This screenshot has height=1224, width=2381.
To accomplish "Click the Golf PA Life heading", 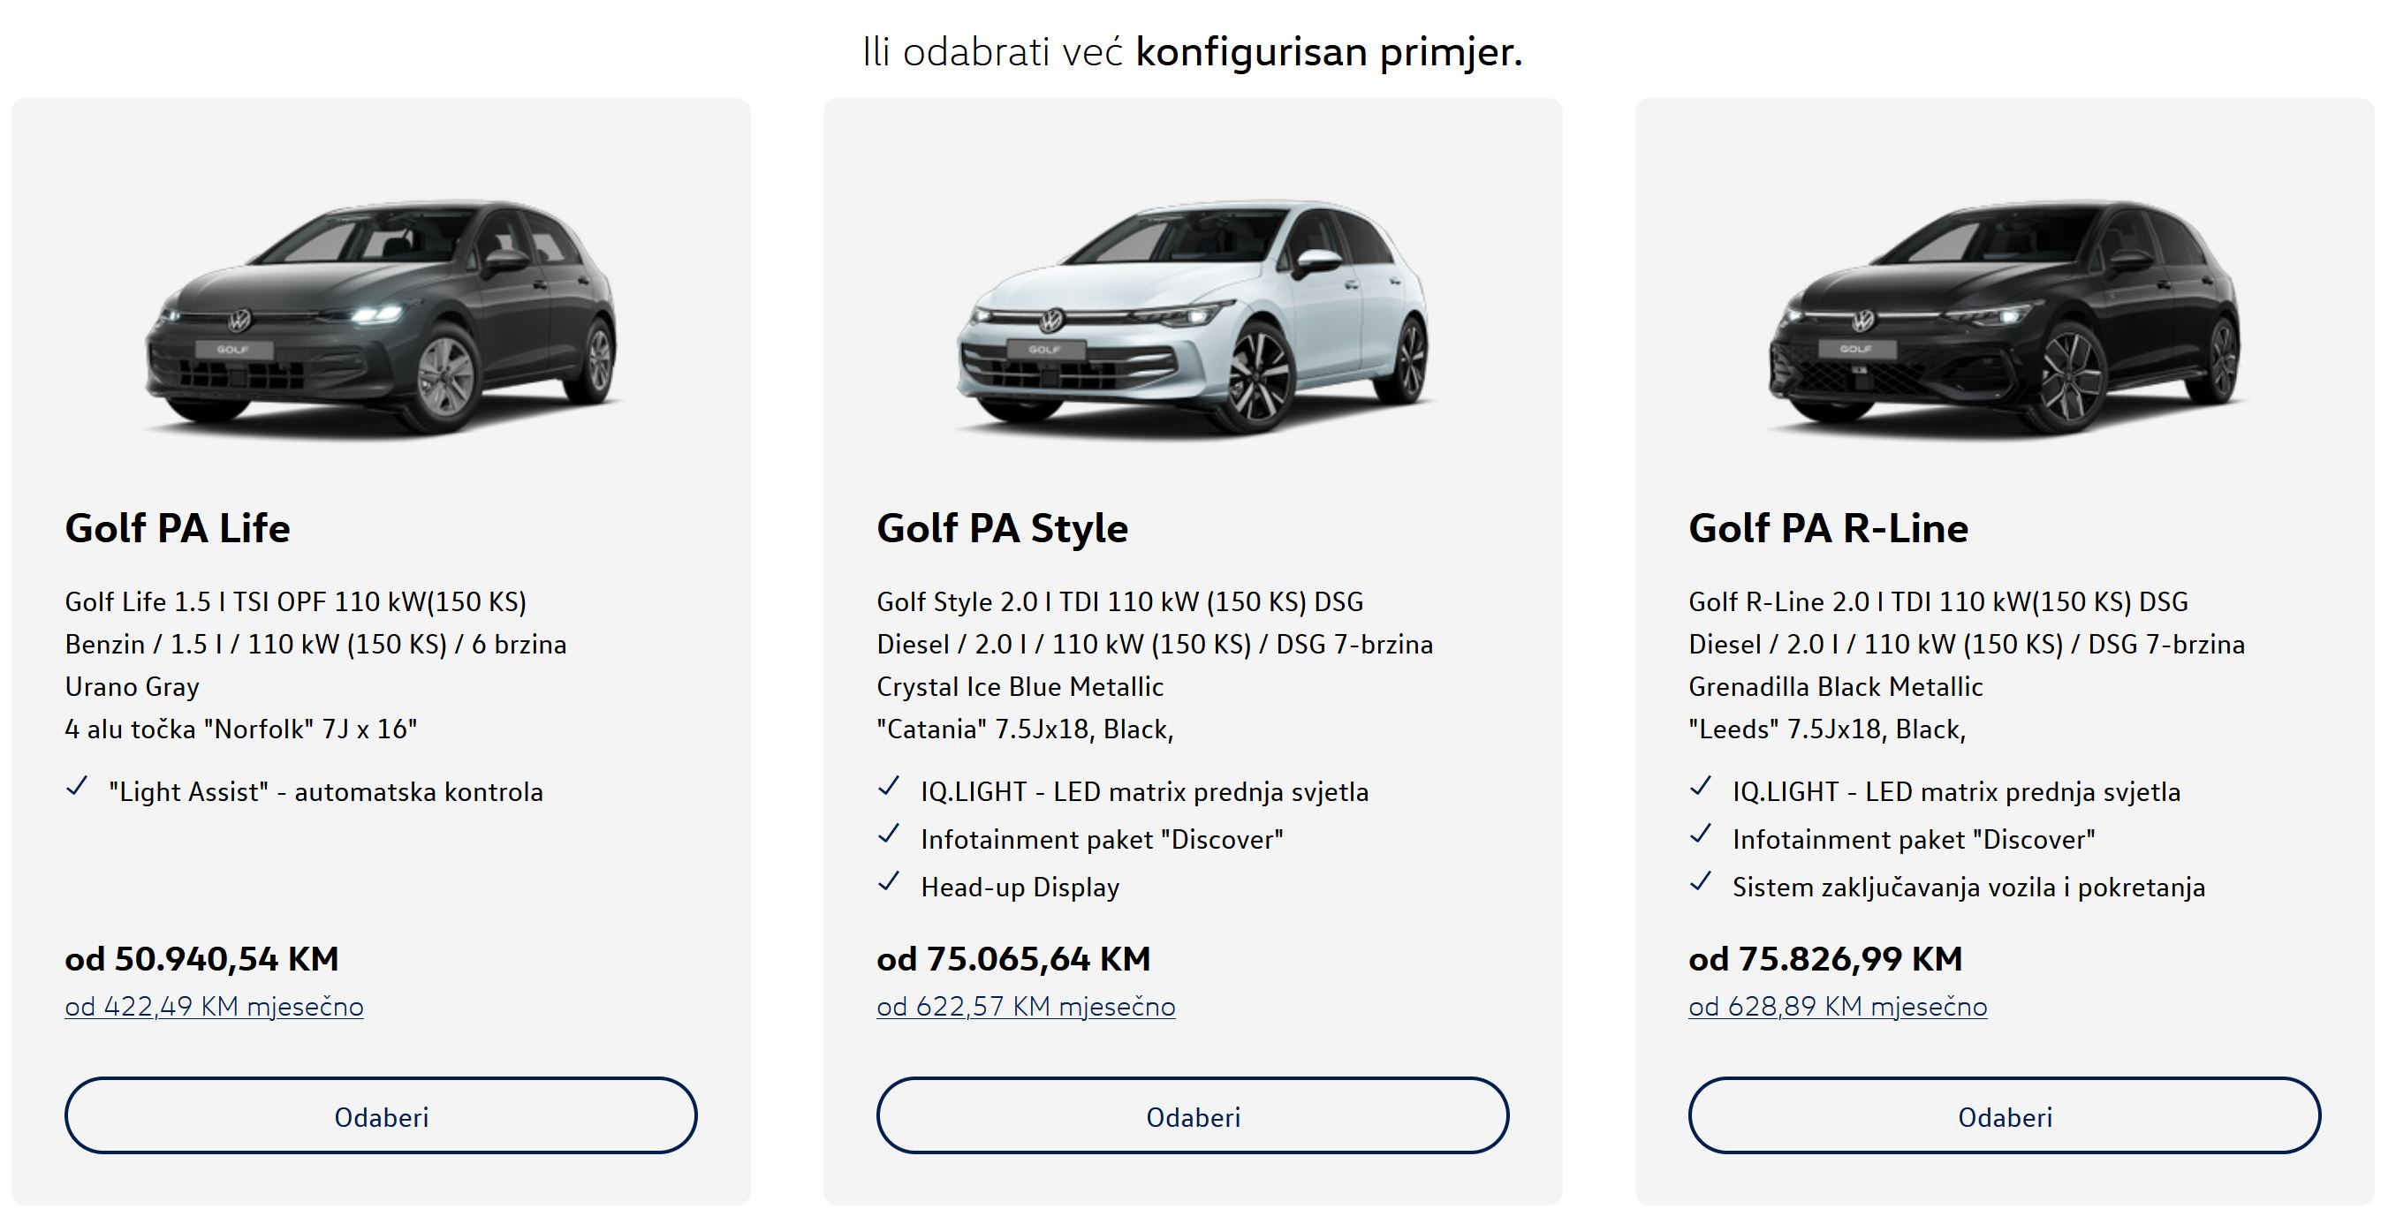I will point(178,528).
